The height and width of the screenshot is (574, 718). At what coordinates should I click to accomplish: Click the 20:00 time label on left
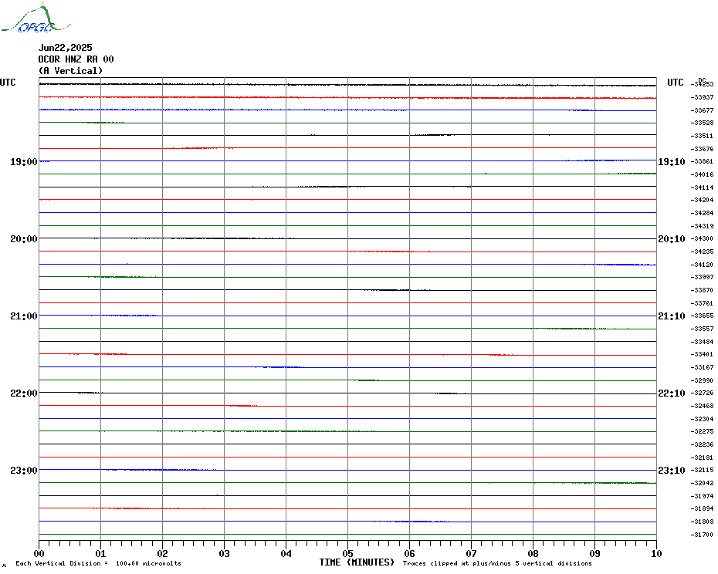point(24,239)
